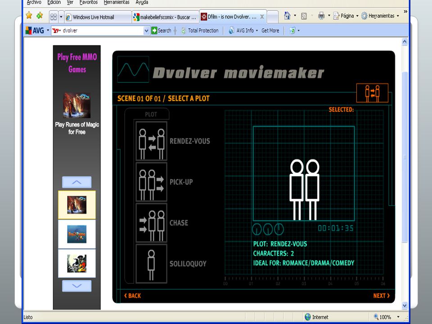
Task: Click the Back link in moviemaker
Action: [132, 296]
